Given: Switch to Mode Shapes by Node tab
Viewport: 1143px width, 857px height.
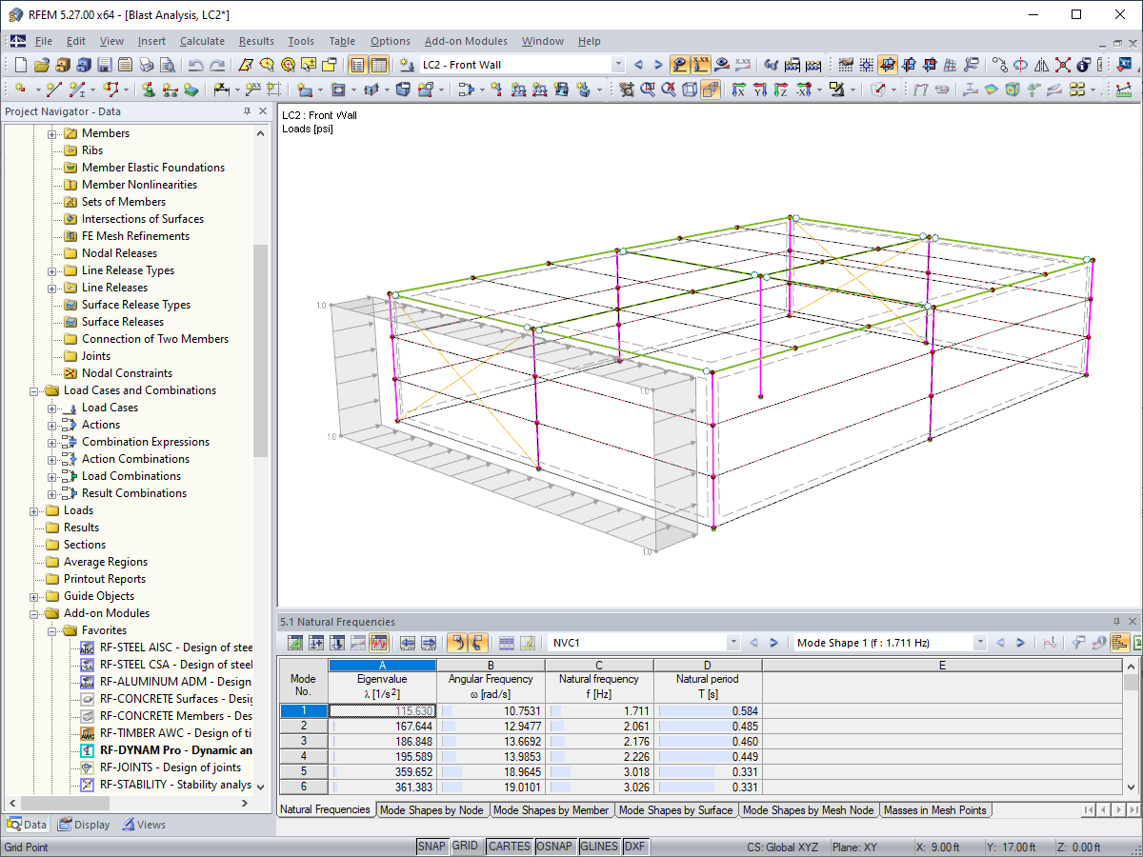Looking at the screenshot, I should click(x=432, y=810).
